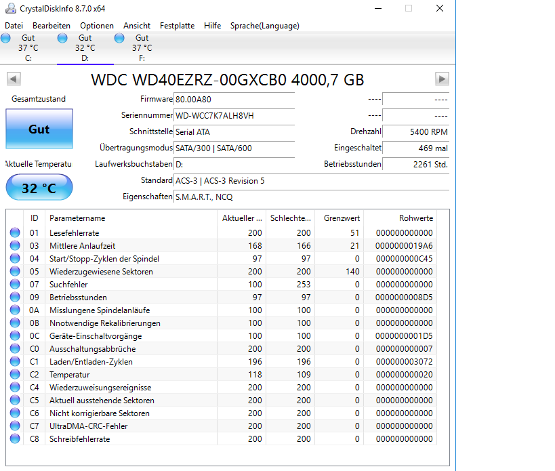Click status orb for Temperatur row
The width and height of the screenshot is (555, 471).
click(x=15, y=374)
